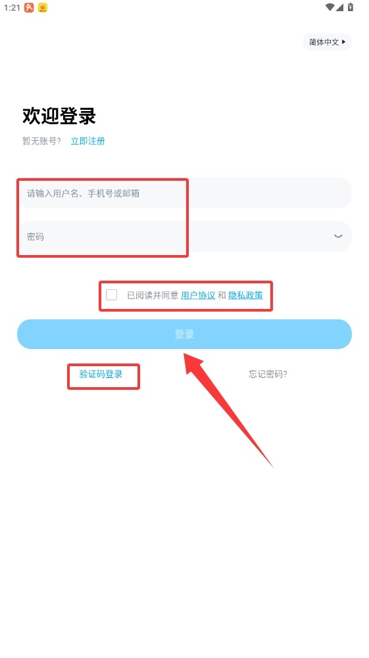Screen dimensions: 369x658
Task: Click the 立即注册 register link
Action: 87,141
